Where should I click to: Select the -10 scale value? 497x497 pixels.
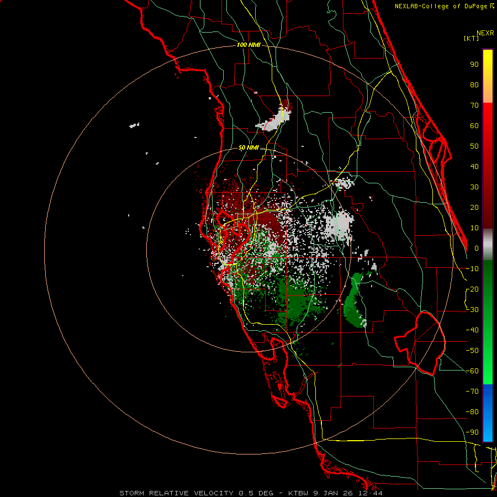[x=472, y=269]
